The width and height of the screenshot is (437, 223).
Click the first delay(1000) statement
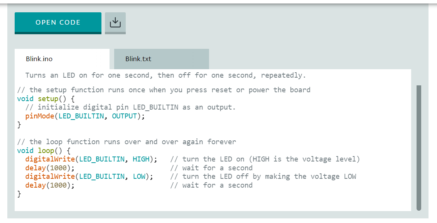point(50,168)
